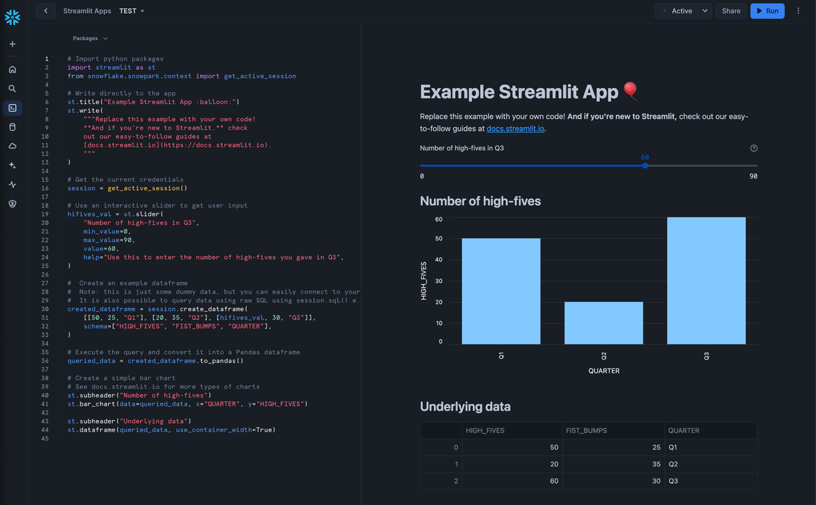Select table cell Q2 in QUARTER column

pyautogui.click(x=711, y=464)
